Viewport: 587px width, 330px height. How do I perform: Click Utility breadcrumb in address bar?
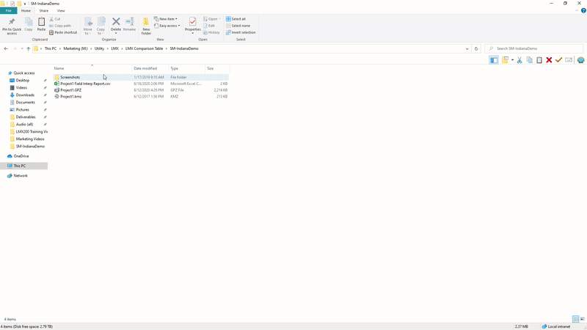[99, 48]
